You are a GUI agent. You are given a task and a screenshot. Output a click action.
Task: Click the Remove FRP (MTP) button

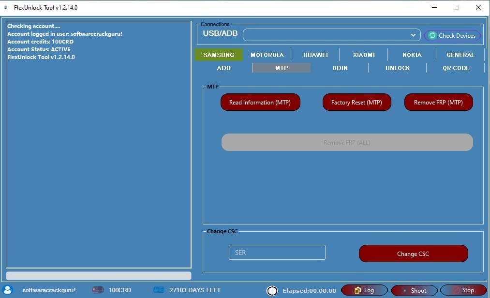[x=438, y=102]
